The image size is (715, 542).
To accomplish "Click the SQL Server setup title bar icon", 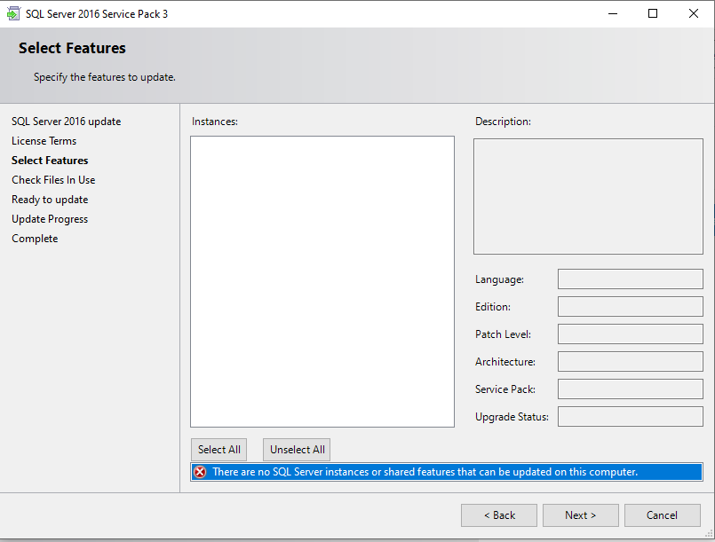I will pyautogui.click(x=13, y=13).
